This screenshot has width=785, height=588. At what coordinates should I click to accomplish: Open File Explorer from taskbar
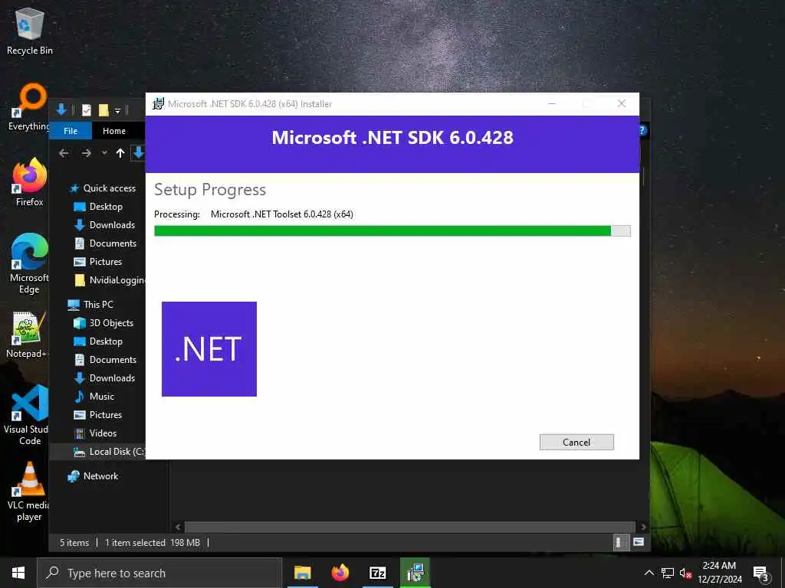(302, 573)
